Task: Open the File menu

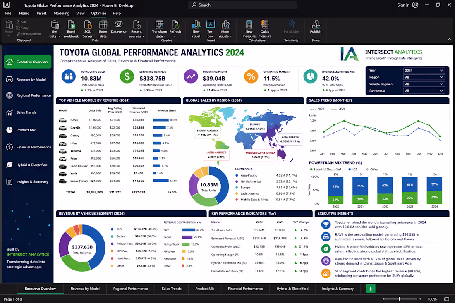Action: click(x=8, y=13)
